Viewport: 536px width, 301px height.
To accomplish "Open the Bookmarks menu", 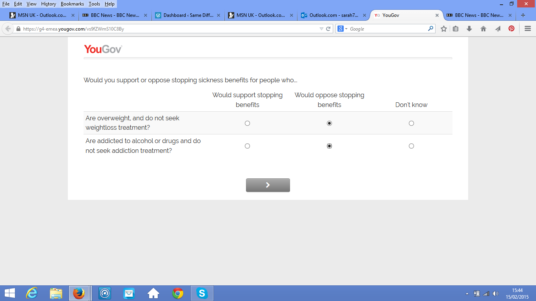I will click(72, 4).
